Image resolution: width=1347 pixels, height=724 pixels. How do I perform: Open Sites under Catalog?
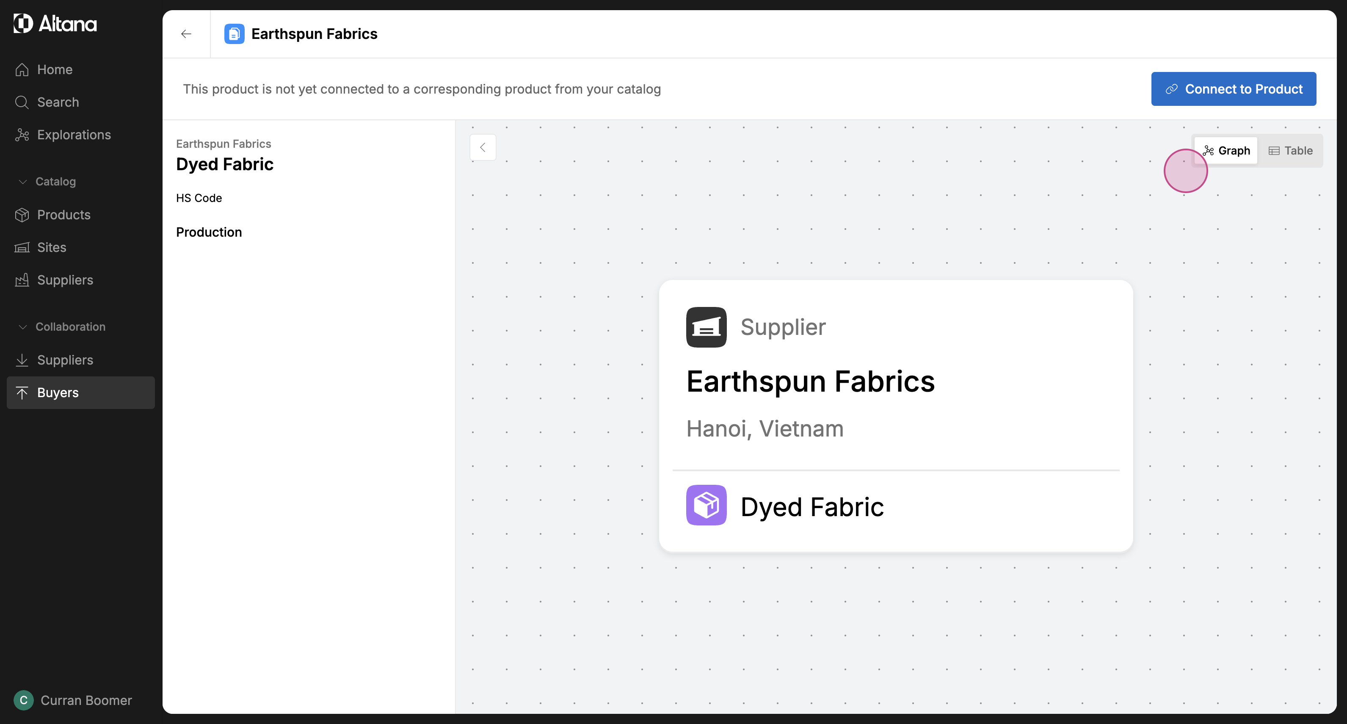click(x=51, y=247)
